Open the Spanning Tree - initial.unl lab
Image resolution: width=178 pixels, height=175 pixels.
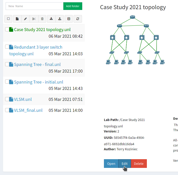coord(38,82)
